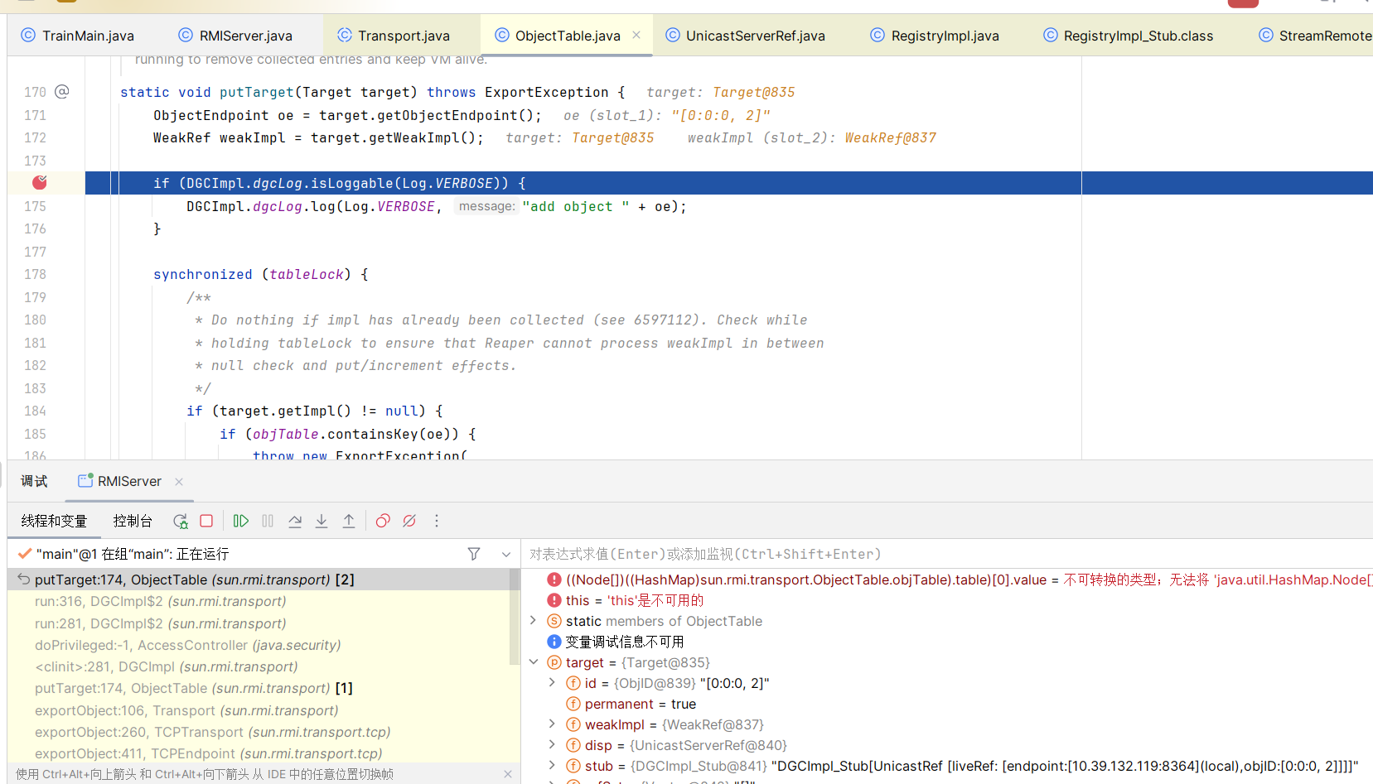This screenshot has width=1373, height=784.
Task: Open the thread selector dropdown arrow
Action: click(506, 554)
